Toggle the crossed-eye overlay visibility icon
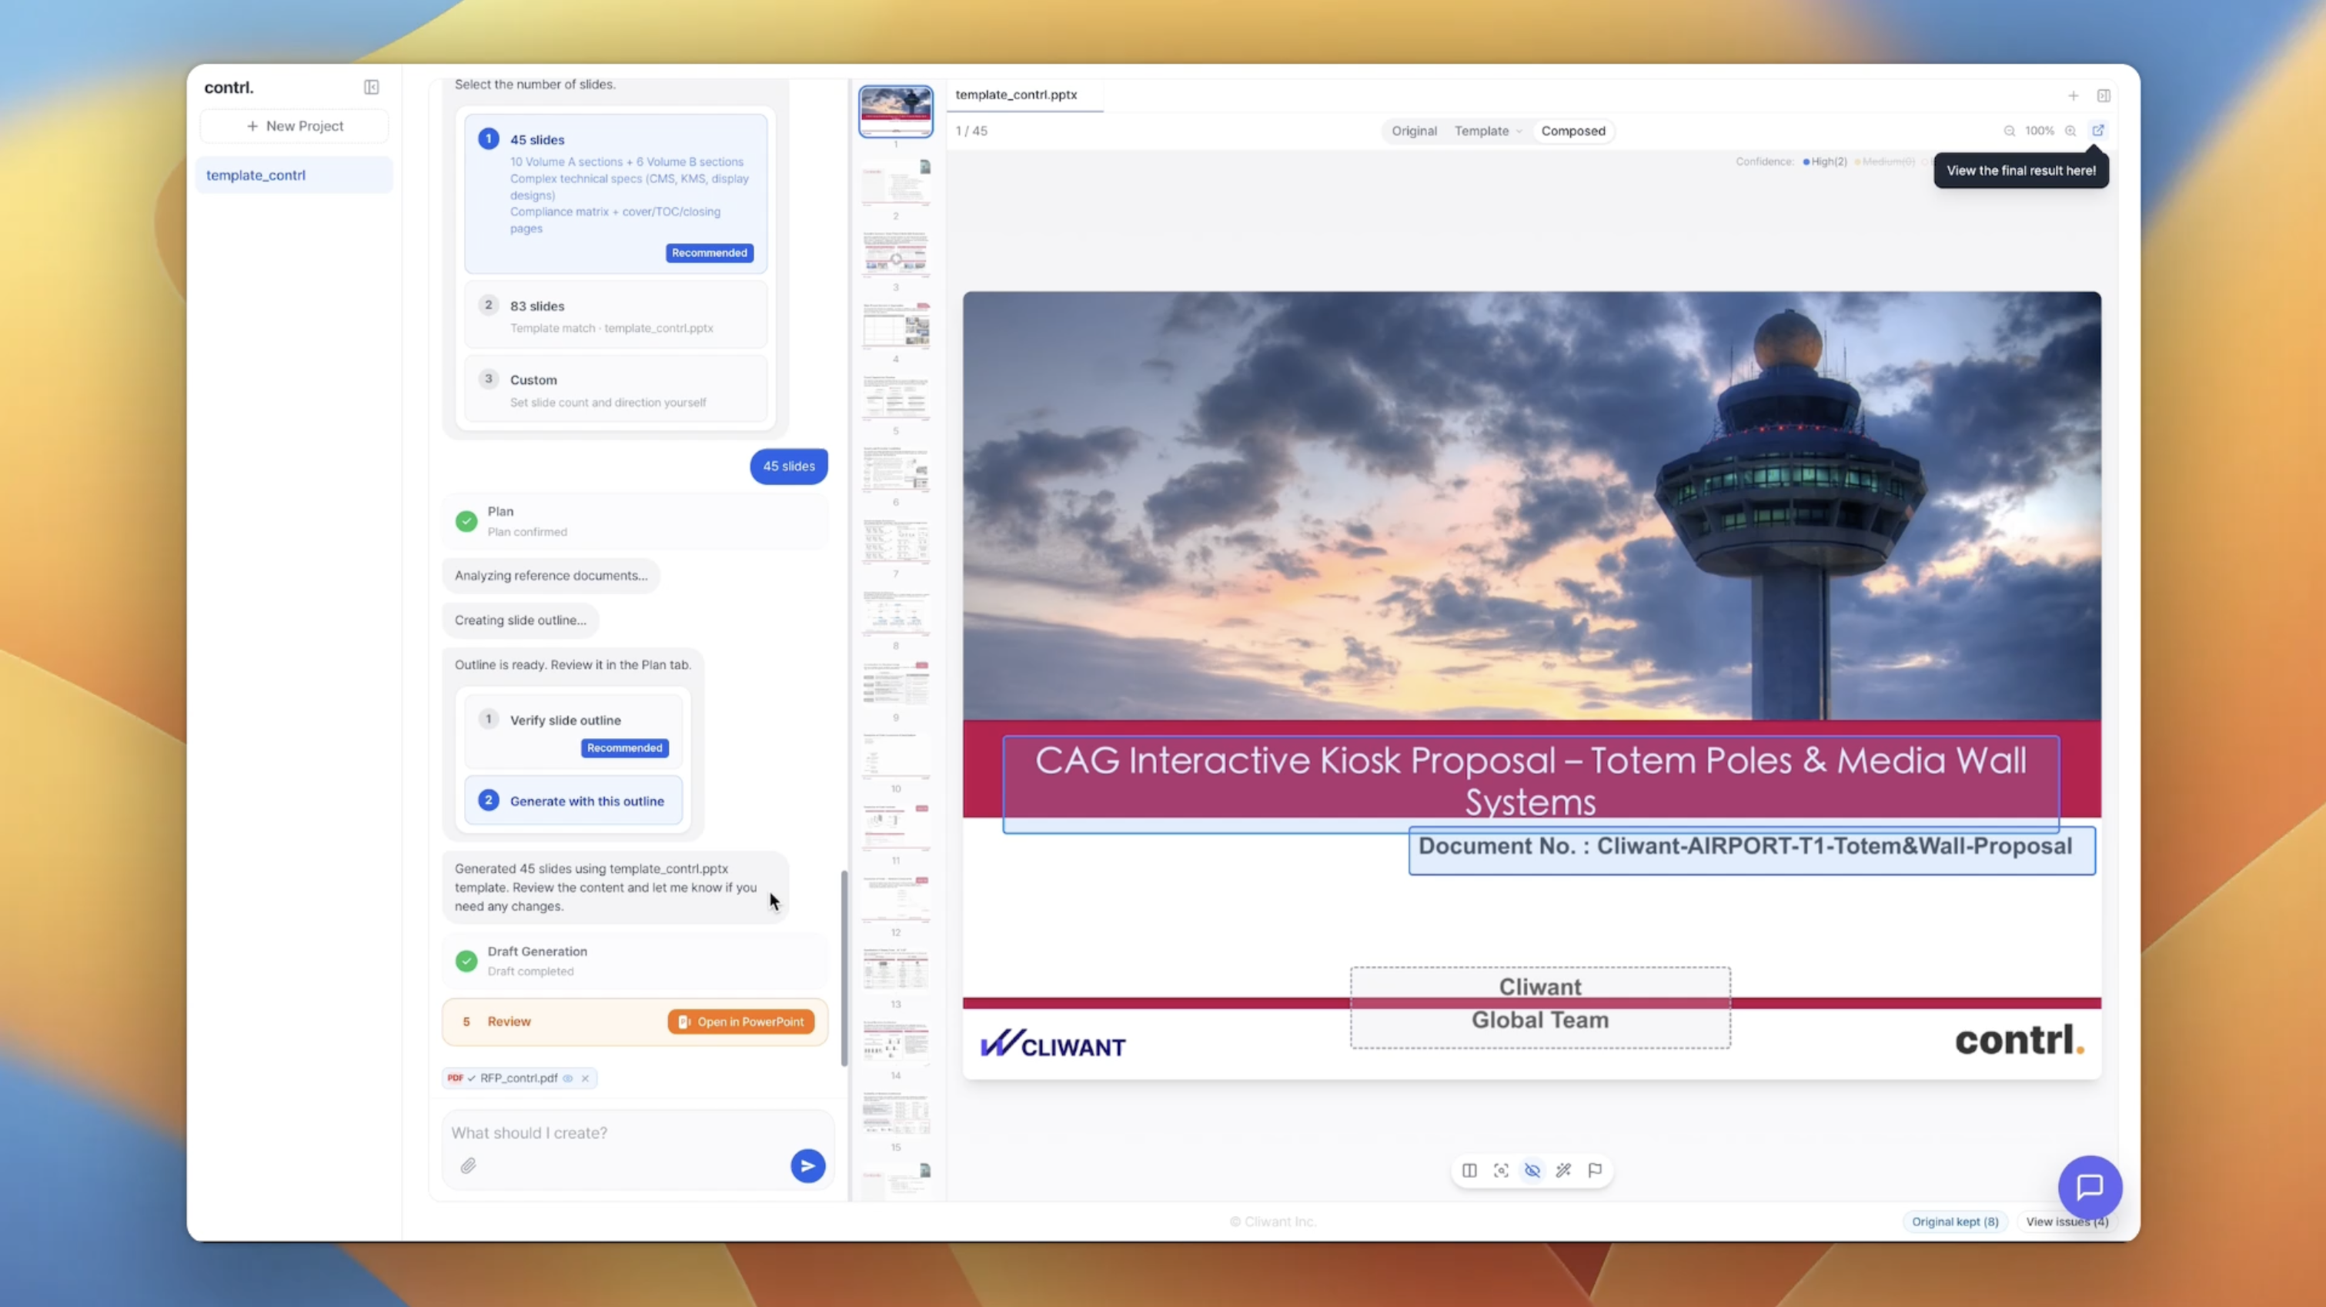Screen dimensions: 2326x1307 [x=1532, y=1171]
